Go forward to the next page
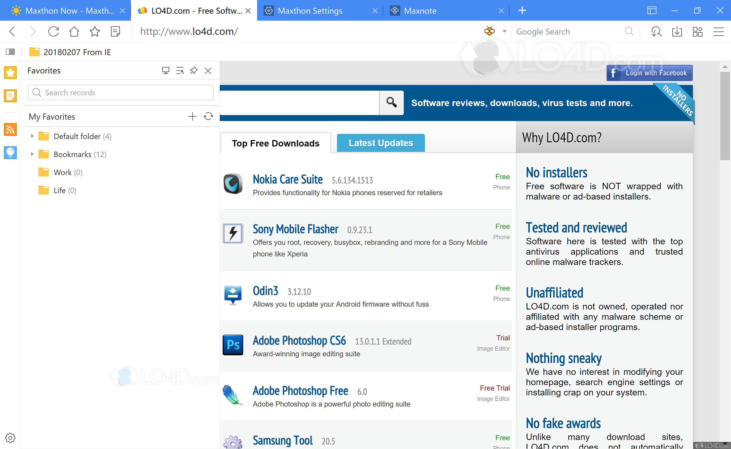 33,31
